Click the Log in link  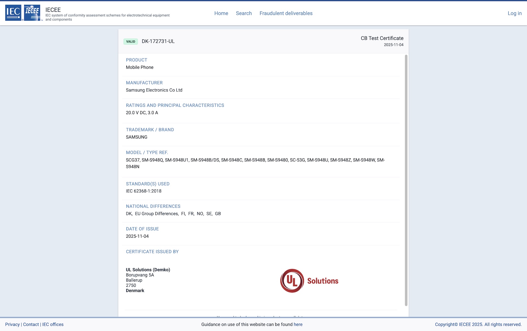click(514, 13)
